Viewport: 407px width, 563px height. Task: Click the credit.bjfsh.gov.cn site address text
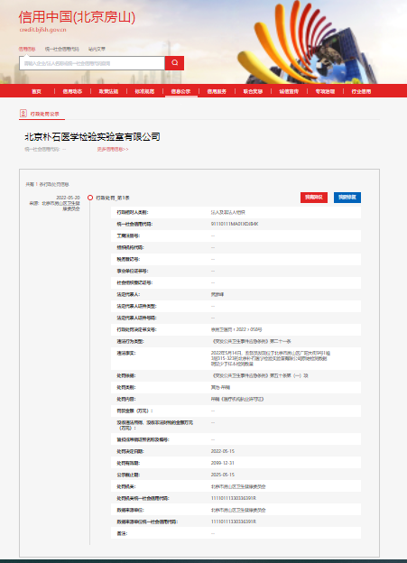point(42,30)
